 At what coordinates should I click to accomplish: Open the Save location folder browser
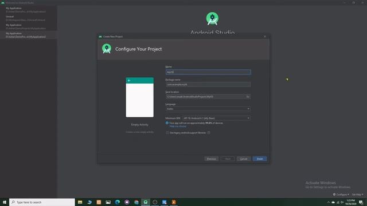pos(248,97)
